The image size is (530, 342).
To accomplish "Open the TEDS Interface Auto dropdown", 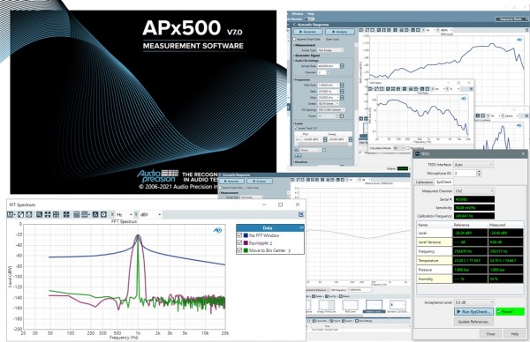I will coord(473,165).
